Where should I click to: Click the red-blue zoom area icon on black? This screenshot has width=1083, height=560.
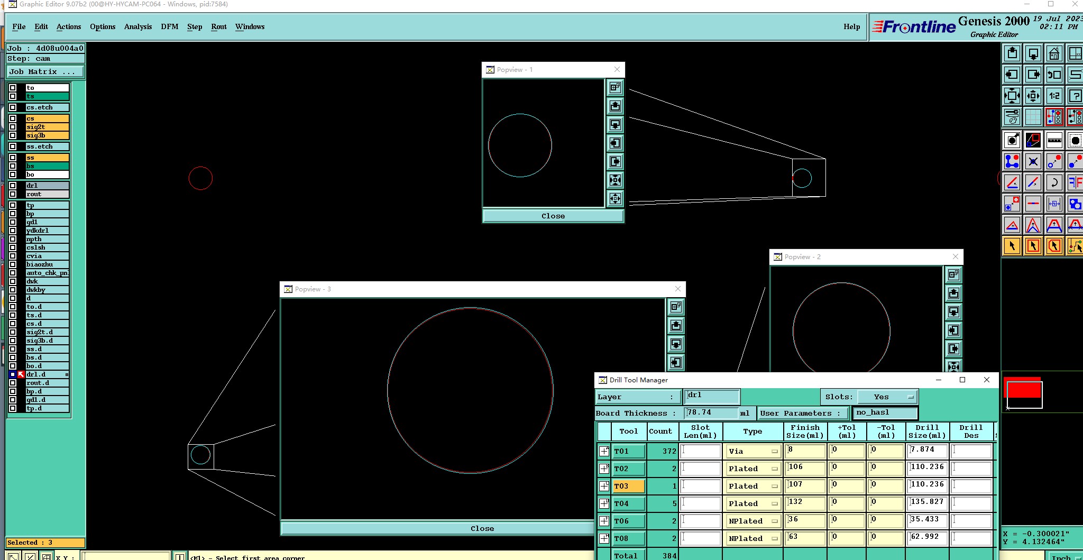(1033, 140)
